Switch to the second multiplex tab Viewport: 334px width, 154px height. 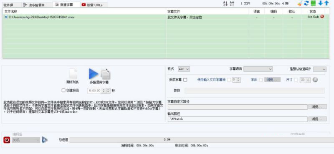[x=37, y=5]
